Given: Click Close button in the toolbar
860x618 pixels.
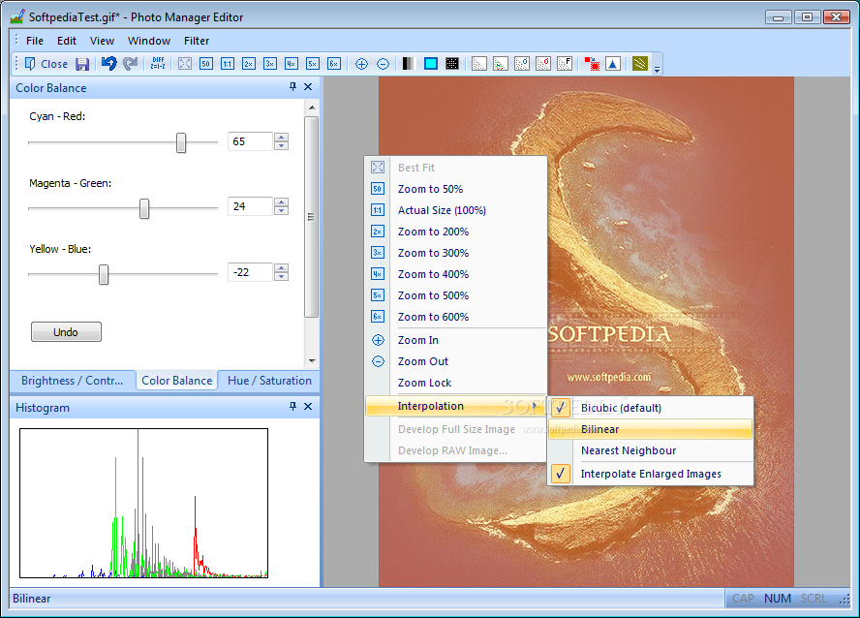Looking at the screenshot, I should coord(46,64).
